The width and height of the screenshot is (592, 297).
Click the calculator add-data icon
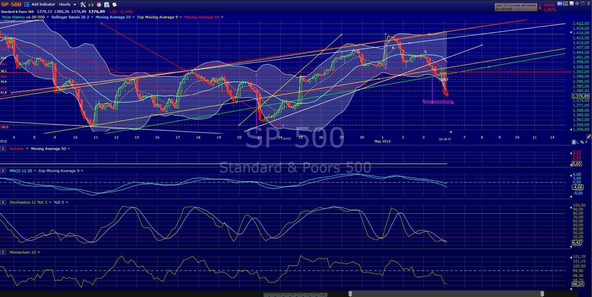(107, 5)
